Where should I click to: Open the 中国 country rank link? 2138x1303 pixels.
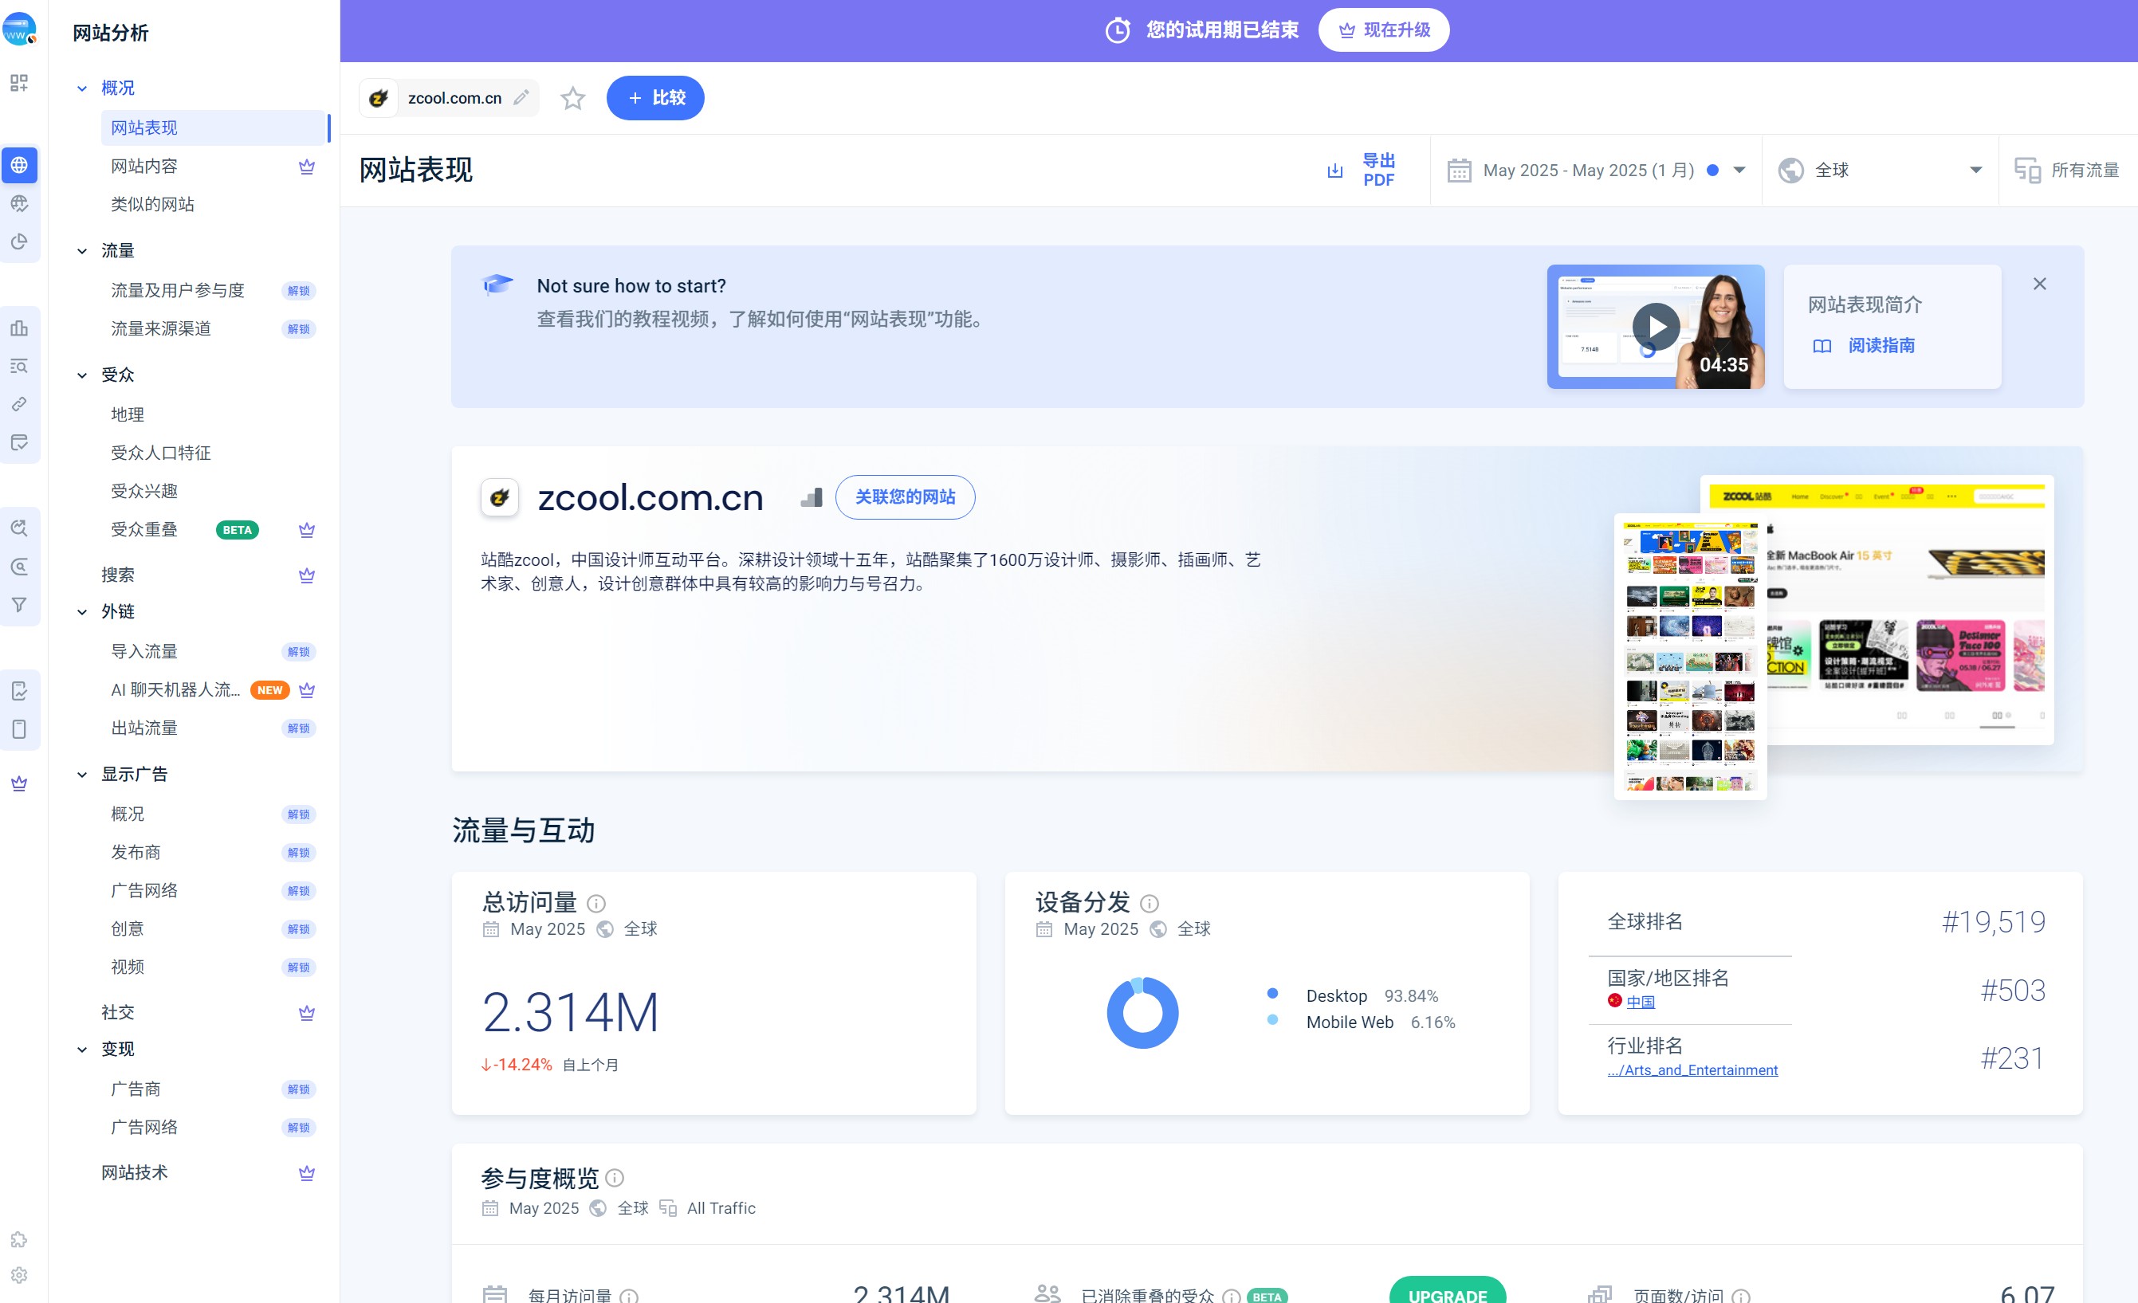(1640, 1002)
